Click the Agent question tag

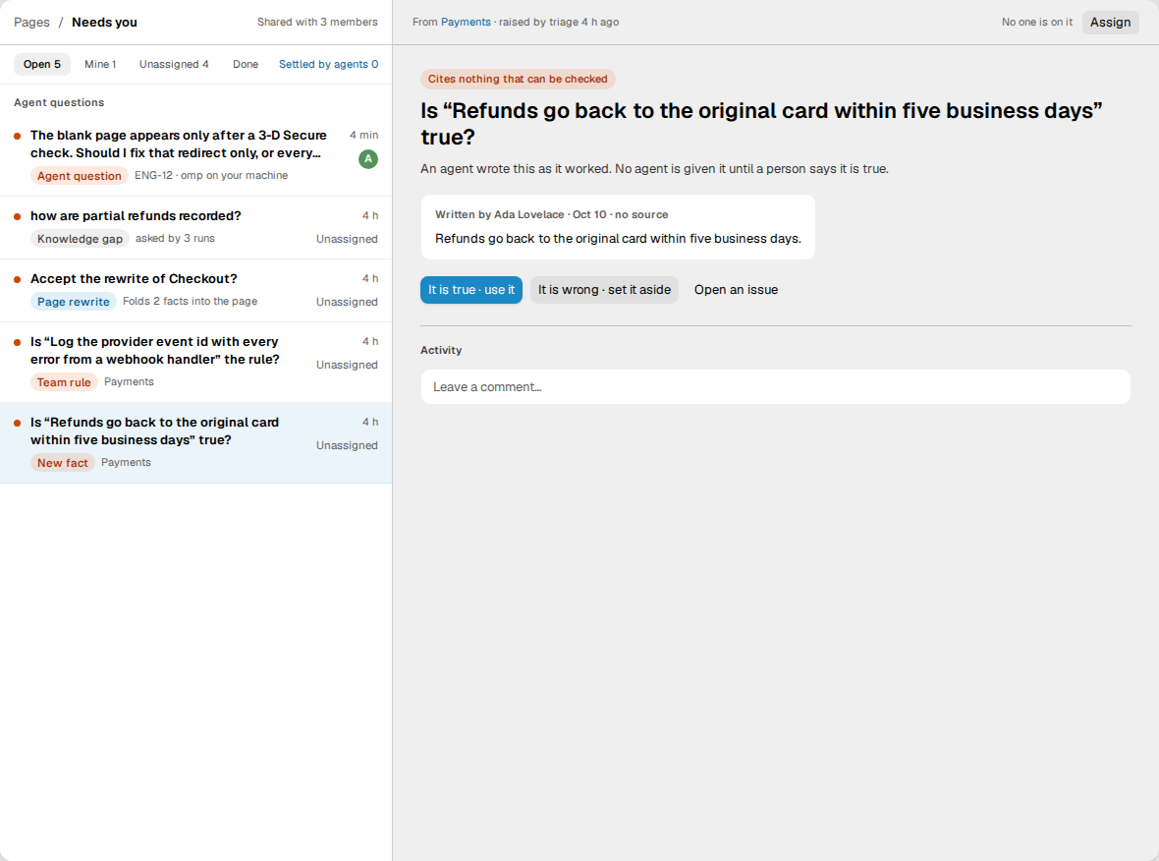pos(80,175)
